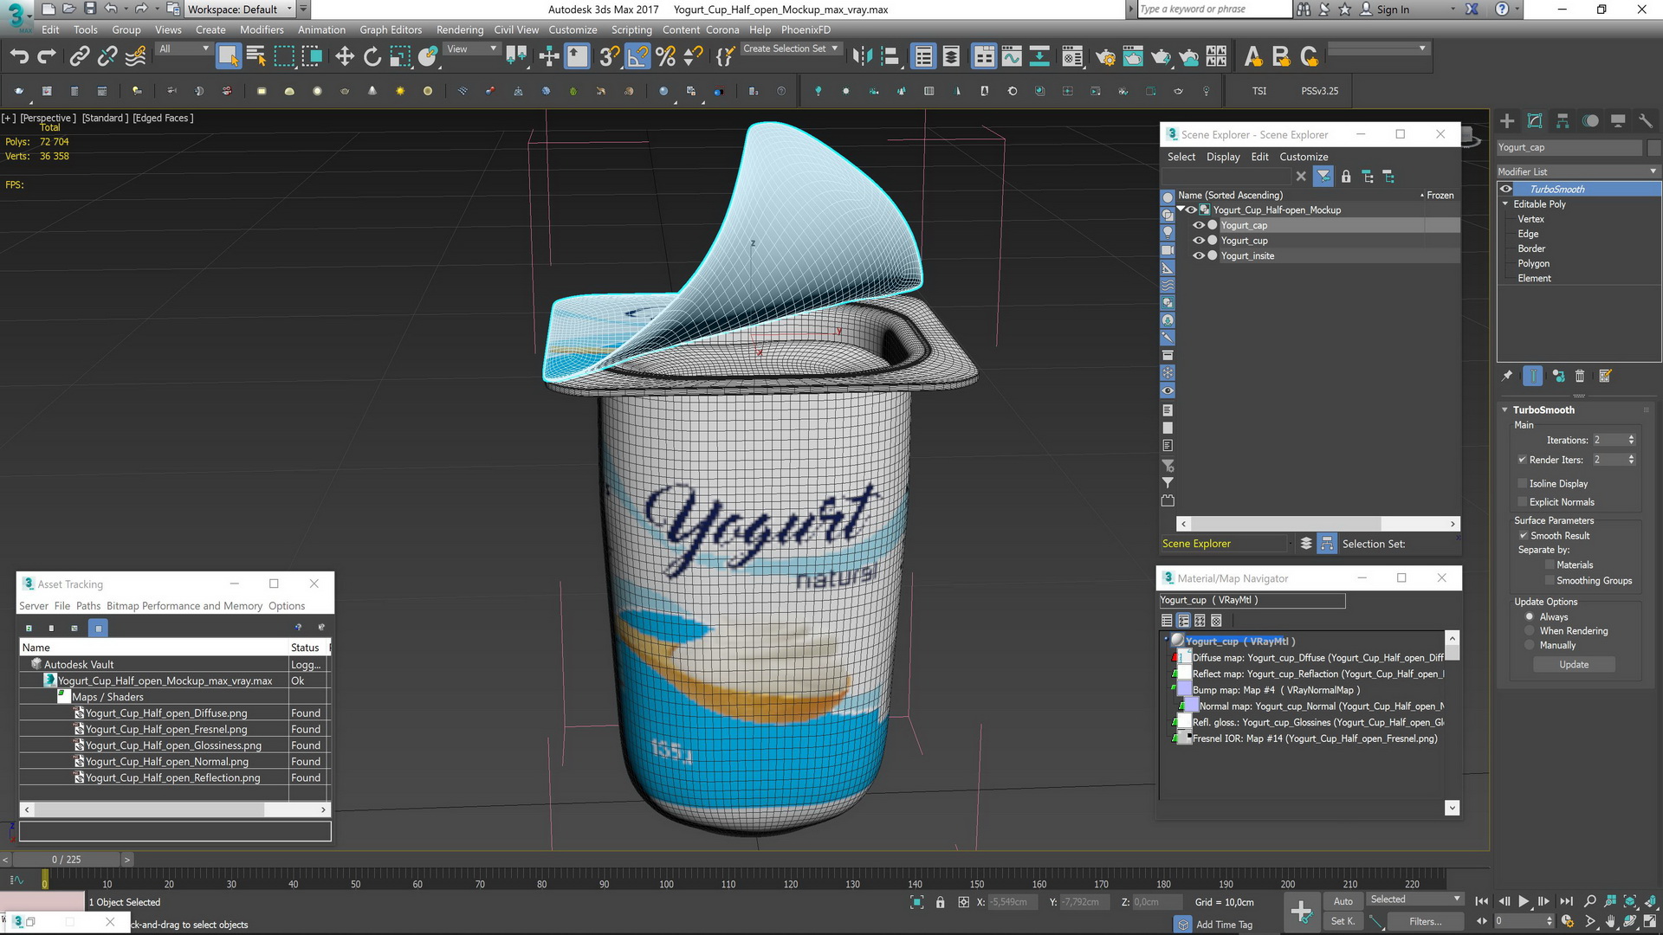Image resolution: width=1663 pixels, height=935 pixels.
Task: Click Scene Explorer filter funnel icon
Action: (1323, 177)
